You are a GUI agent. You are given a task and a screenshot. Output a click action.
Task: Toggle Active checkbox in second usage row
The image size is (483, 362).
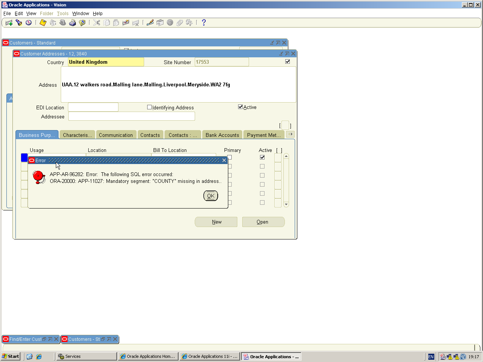262,166
